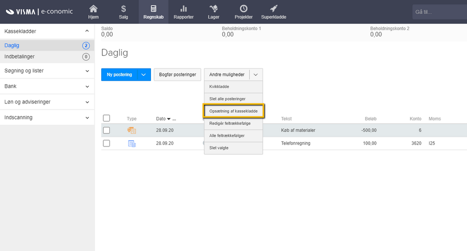Click into the Gå til search field
The width and height of the screenshot is (467, 251).
439,12
